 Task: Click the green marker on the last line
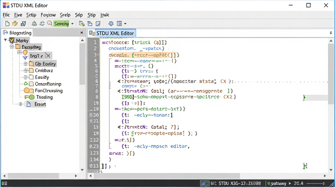pos(305,166)
